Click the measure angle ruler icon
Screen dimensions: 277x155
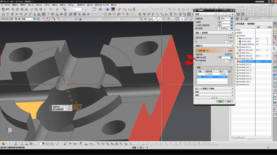tap(125, 9)
